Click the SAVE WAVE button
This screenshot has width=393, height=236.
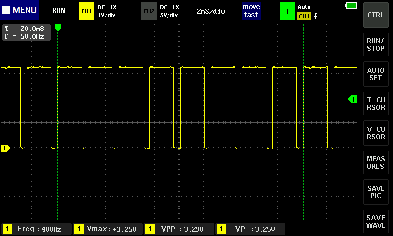click(375, 221)
